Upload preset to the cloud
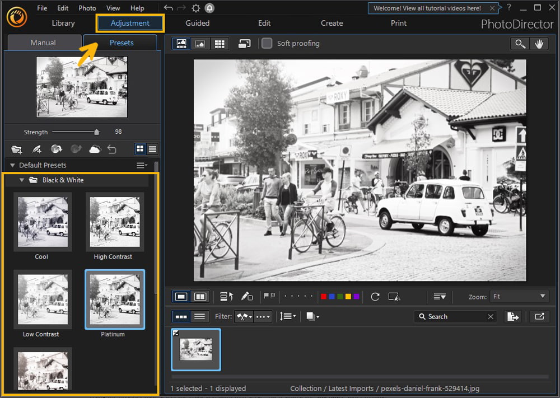This screenshot has height=398, width=560. click(94, 149)
